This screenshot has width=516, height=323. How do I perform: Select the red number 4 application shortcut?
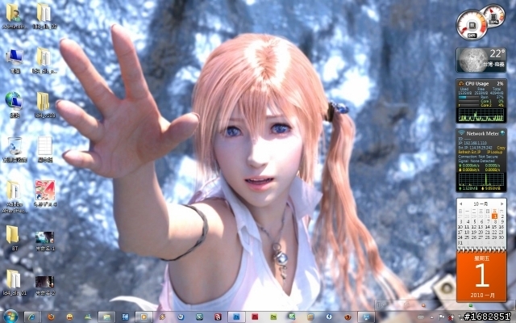[45, 194]
